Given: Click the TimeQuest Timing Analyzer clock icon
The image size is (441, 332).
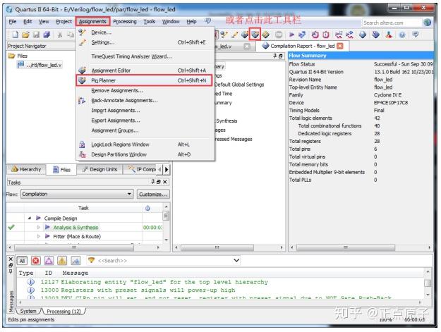Looking at the screenshot, I should pos(315,35).
